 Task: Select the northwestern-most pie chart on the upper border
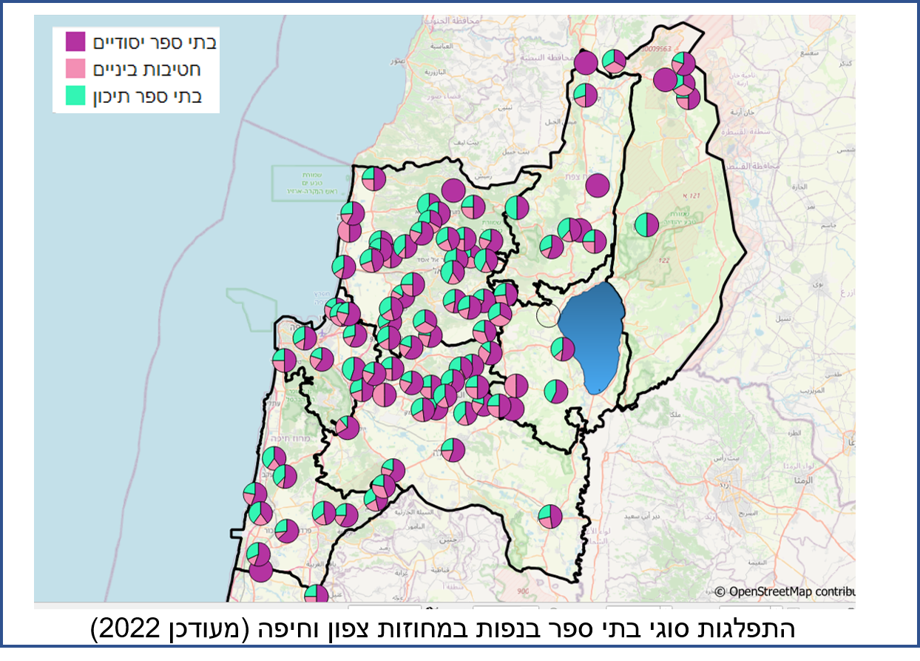click(373, 178)
